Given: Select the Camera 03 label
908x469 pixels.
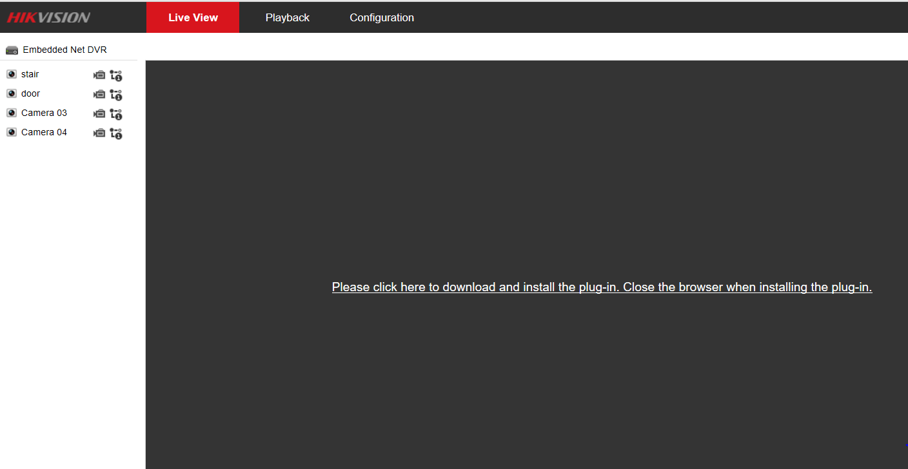Looking at the screenshot, I should click(x=44, y=113).
